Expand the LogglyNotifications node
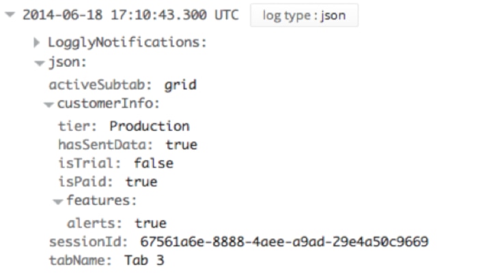 pyautogui.click(x=37, y=44)
